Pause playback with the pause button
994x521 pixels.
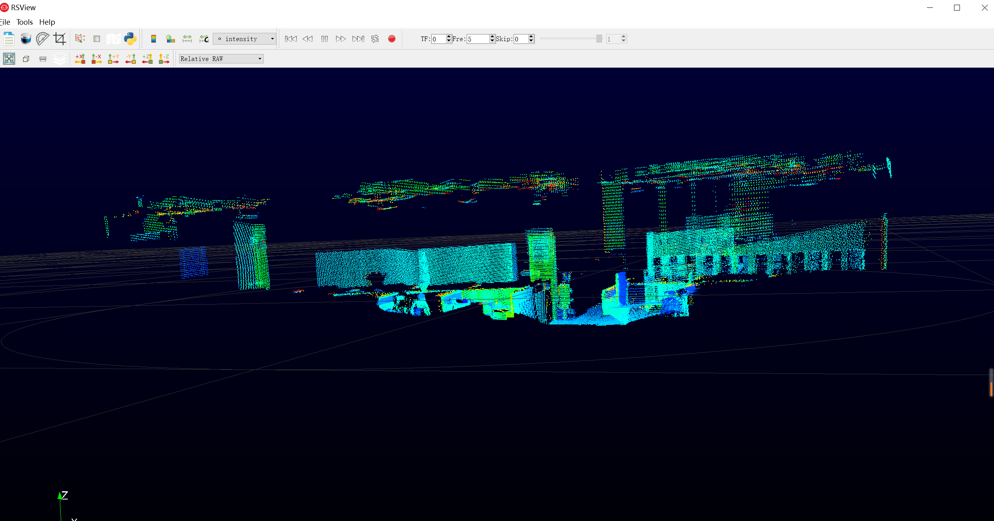(324, 39)
